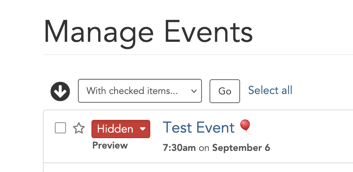Image resolution: width=353 pixels, height=172 pixels.
Task: Click the September 6 event date
Action: [x=241, y=148]
